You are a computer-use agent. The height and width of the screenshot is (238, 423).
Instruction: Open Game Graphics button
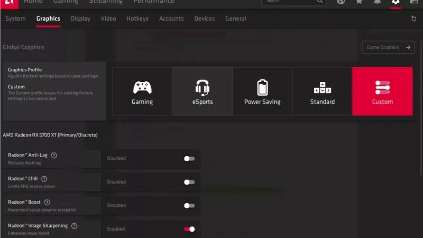[388, 47]
